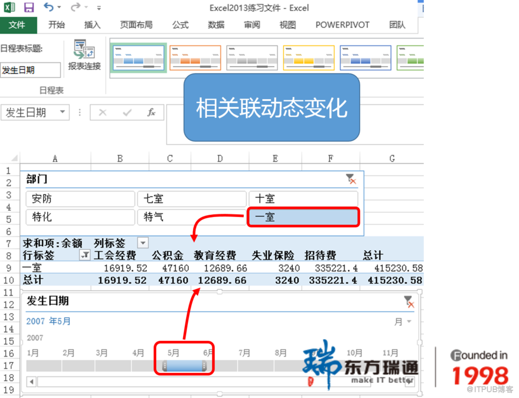Switch to the 开始 ribbon tab

coord(56,25)
